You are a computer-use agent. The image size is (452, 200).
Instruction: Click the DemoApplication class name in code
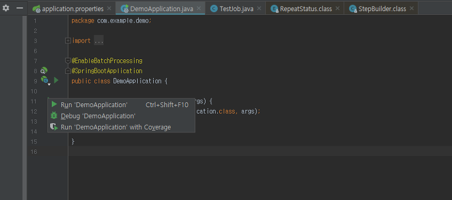pos(137,81)
